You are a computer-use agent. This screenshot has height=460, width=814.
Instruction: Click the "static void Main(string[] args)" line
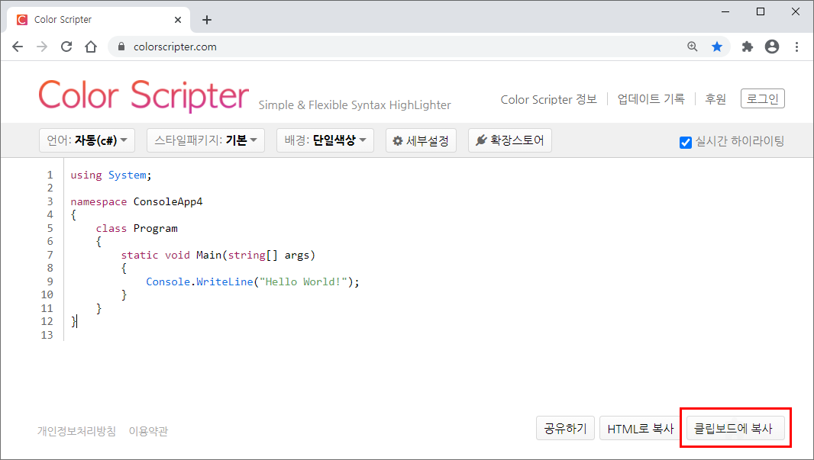tap(218, 255)
